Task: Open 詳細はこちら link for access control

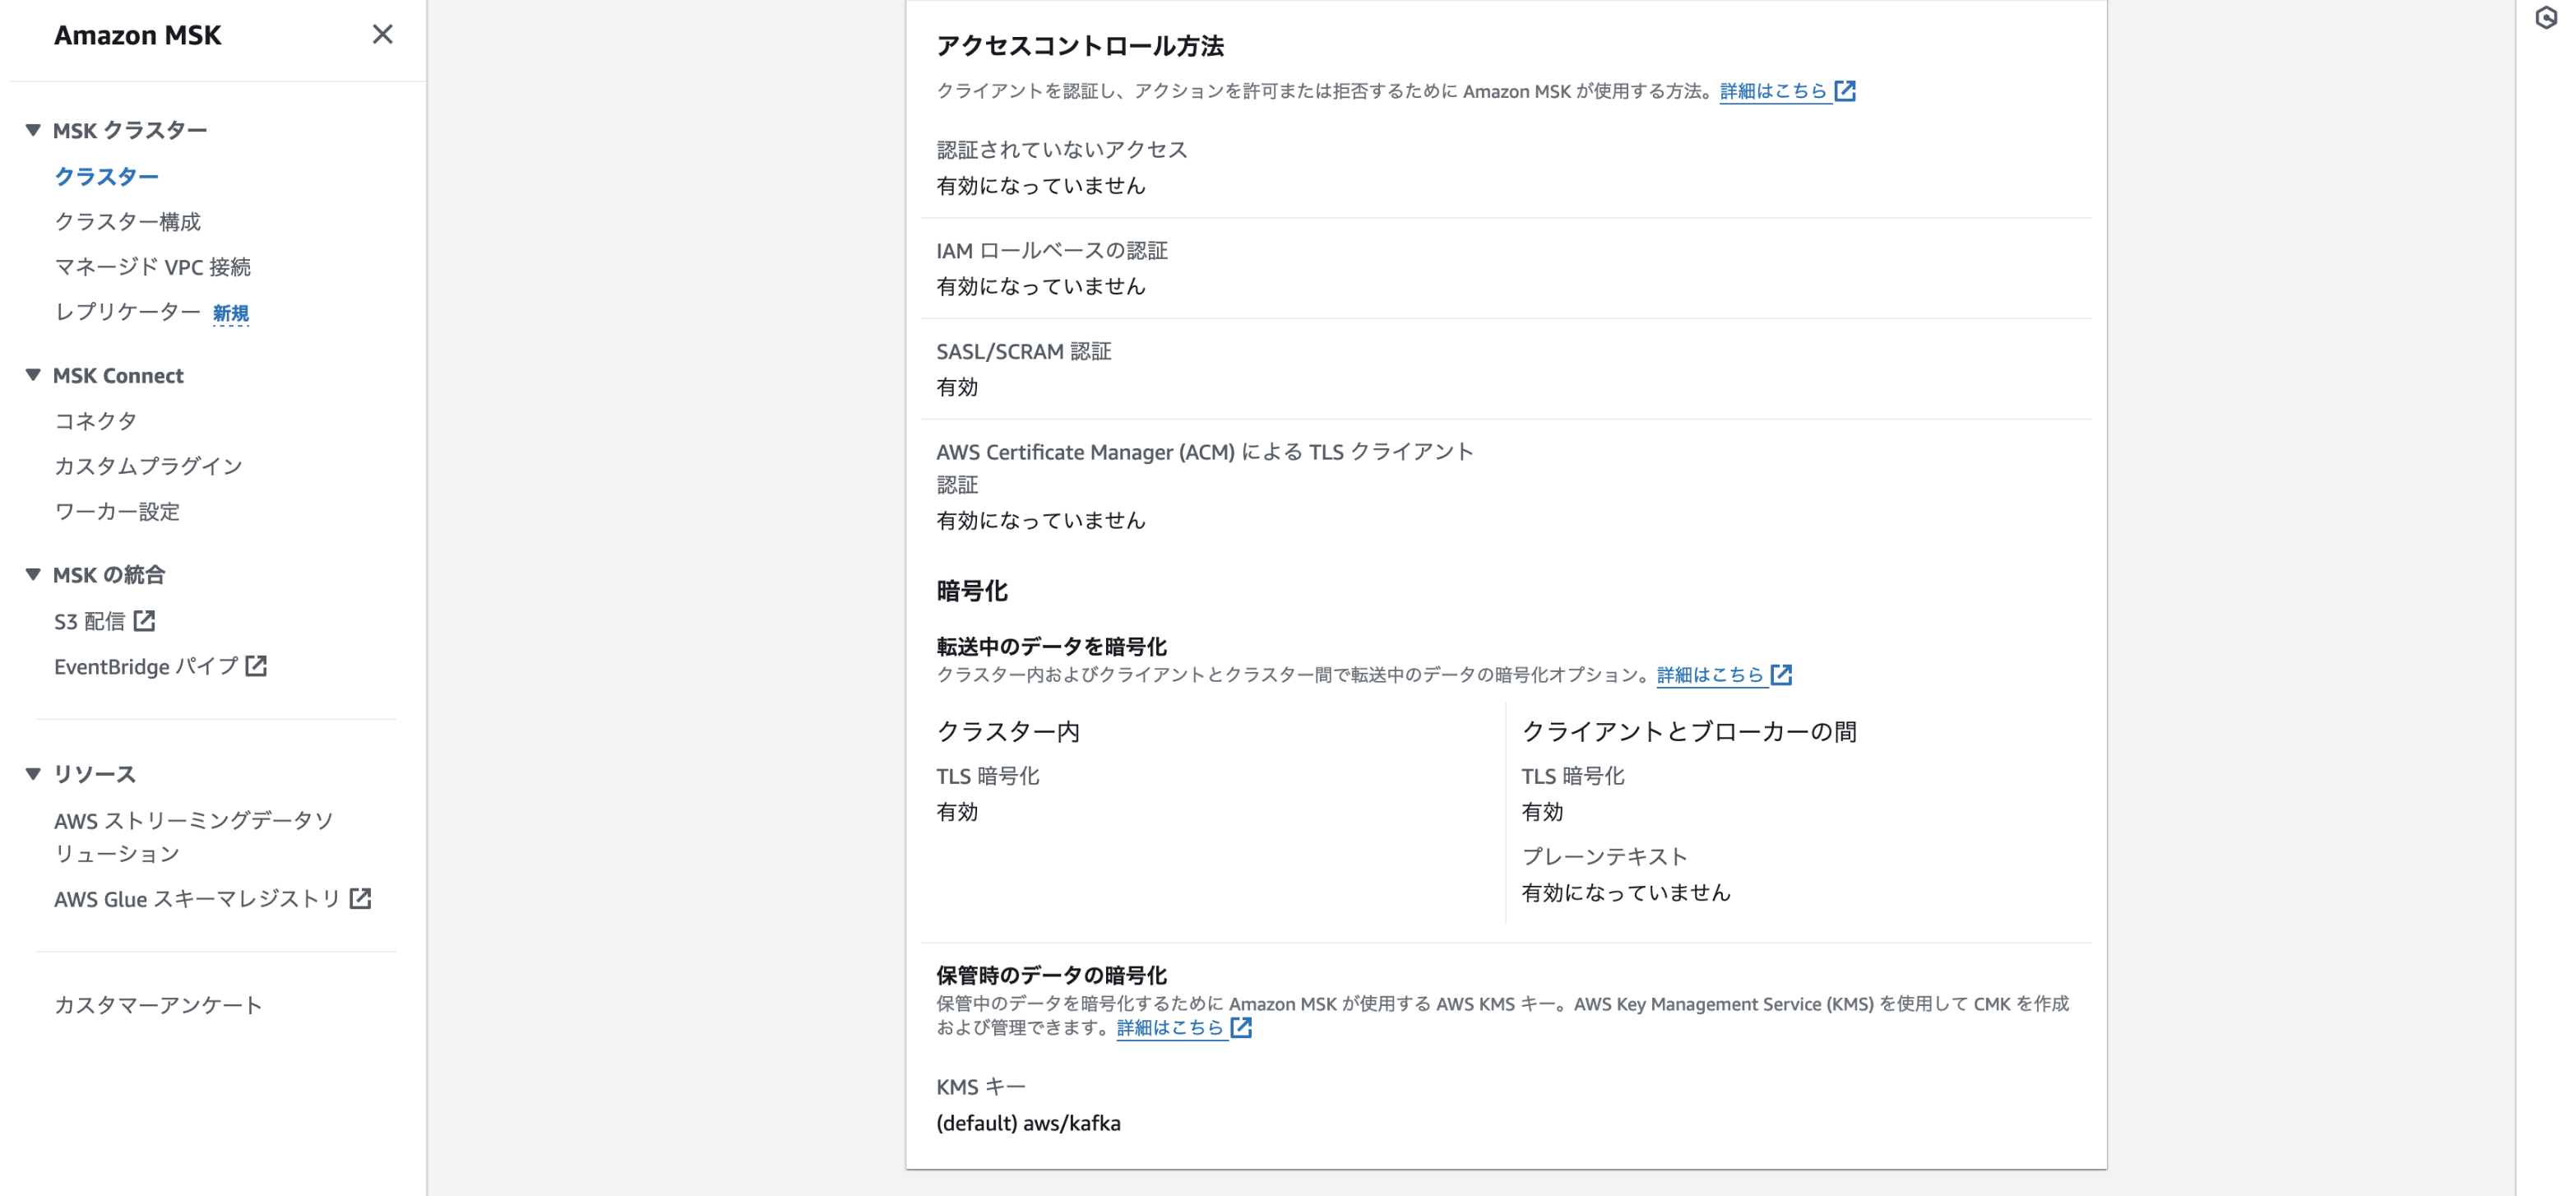Action: (x=1774, y=91)
